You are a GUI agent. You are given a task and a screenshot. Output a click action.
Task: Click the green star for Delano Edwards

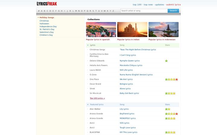[x=166, y=61]
